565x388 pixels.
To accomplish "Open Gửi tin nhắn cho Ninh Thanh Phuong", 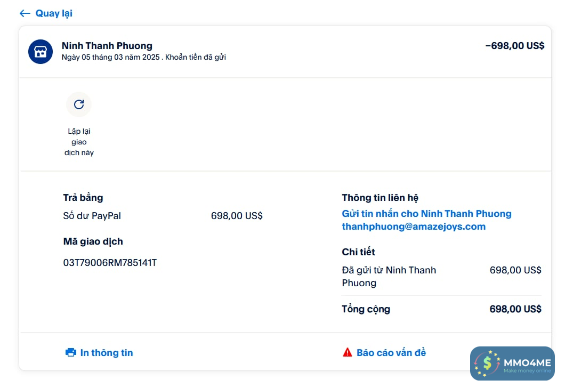I will [426, 214].
